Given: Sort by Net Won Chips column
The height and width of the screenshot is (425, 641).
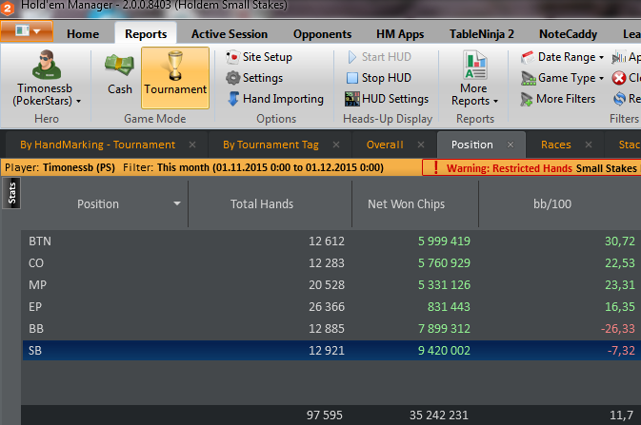Looking at the screenshot, I should coord(407,203).
